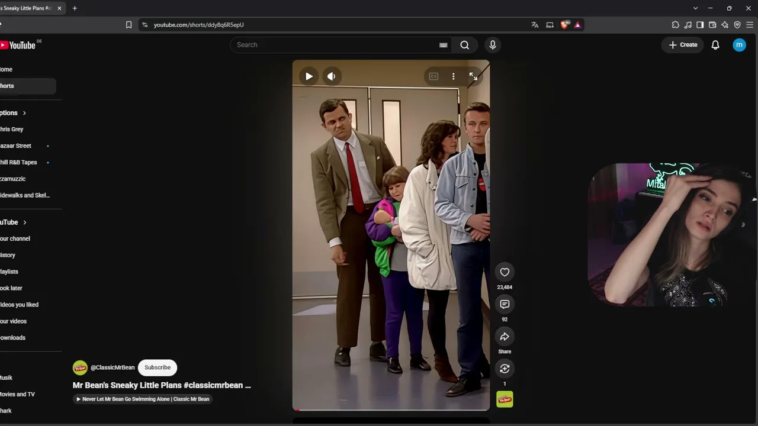Click the translate page icon in the address bar
Image resolution: width=758 pixels, height=426 pixels.
coord(535,25)
